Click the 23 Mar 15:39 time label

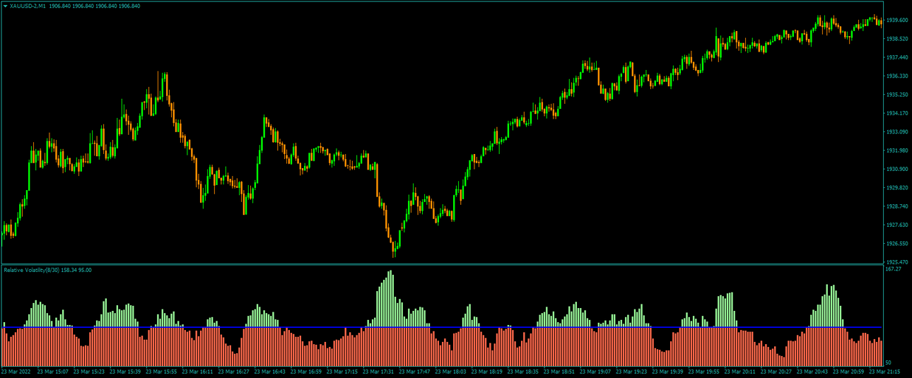pos(124,372)
